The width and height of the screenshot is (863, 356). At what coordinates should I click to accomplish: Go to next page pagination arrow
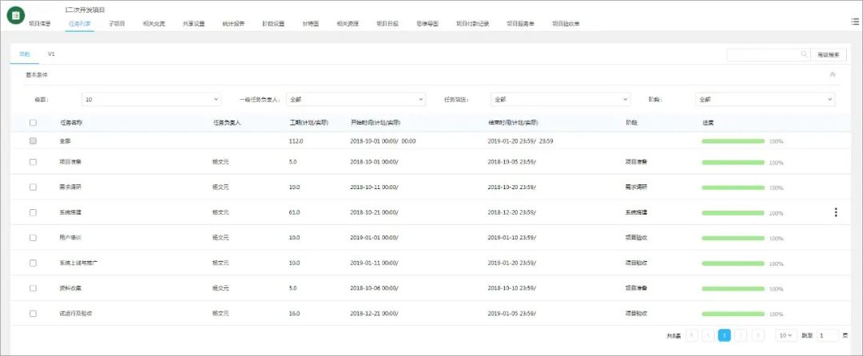(x=741, y=335)
